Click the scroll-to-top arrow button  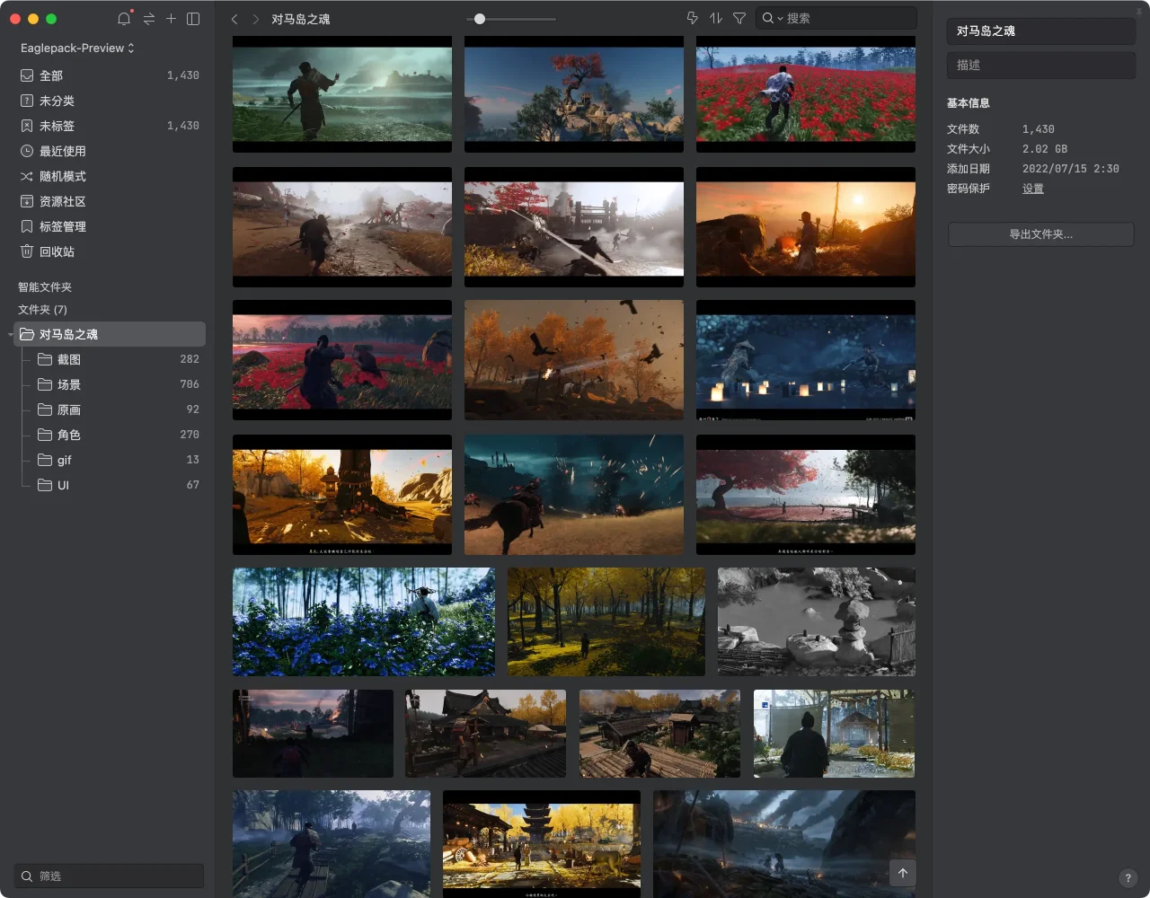[x=903, y=873]
